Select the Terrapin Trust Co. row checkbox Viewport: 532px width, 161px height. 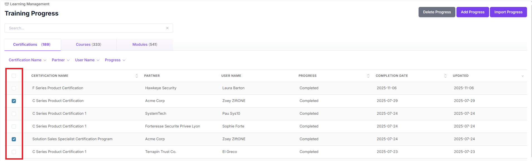click(14, 152)
